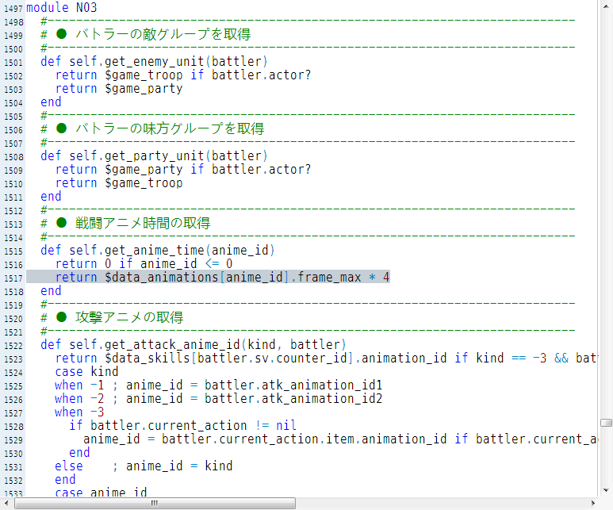This screenshot has height=510, width=613.
Task: Click line number 1501
Action: pyautogui.click(x=13, y=63)
